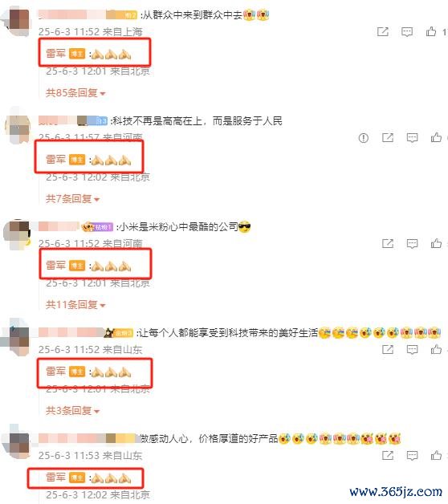Image resolution: width=448 pixels, height=504 pixels.
Task: Expand 共7条回复 replies
Action: (x=73, y=199)
